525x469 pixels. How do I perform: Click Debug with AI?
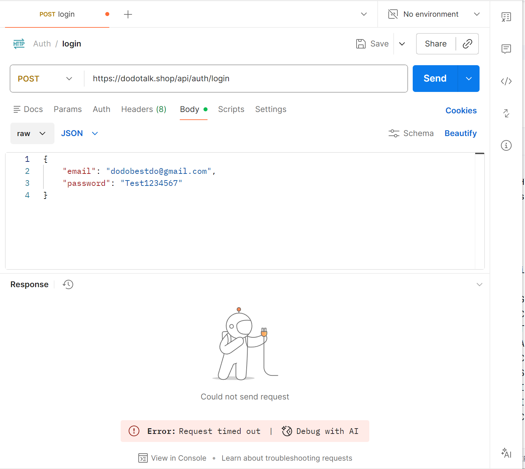[x=320, y=431]
